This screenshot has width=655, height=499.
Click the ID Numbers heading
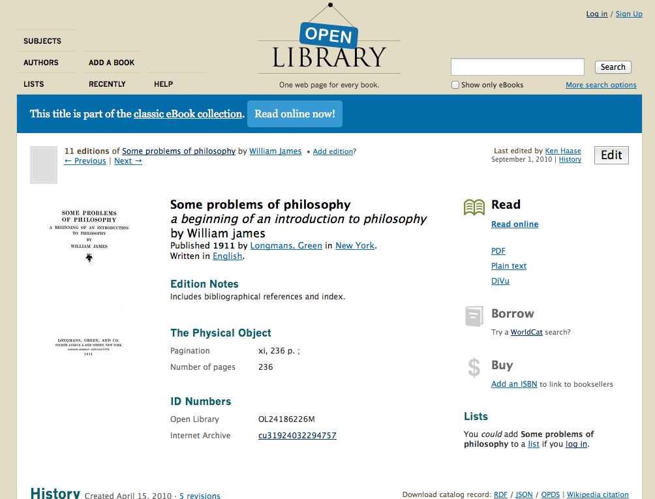(200, 401)
